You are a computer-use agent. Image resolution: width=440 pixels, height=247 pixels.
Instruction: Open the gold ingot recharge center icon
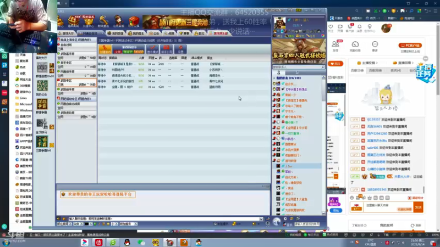click(89, 21)
